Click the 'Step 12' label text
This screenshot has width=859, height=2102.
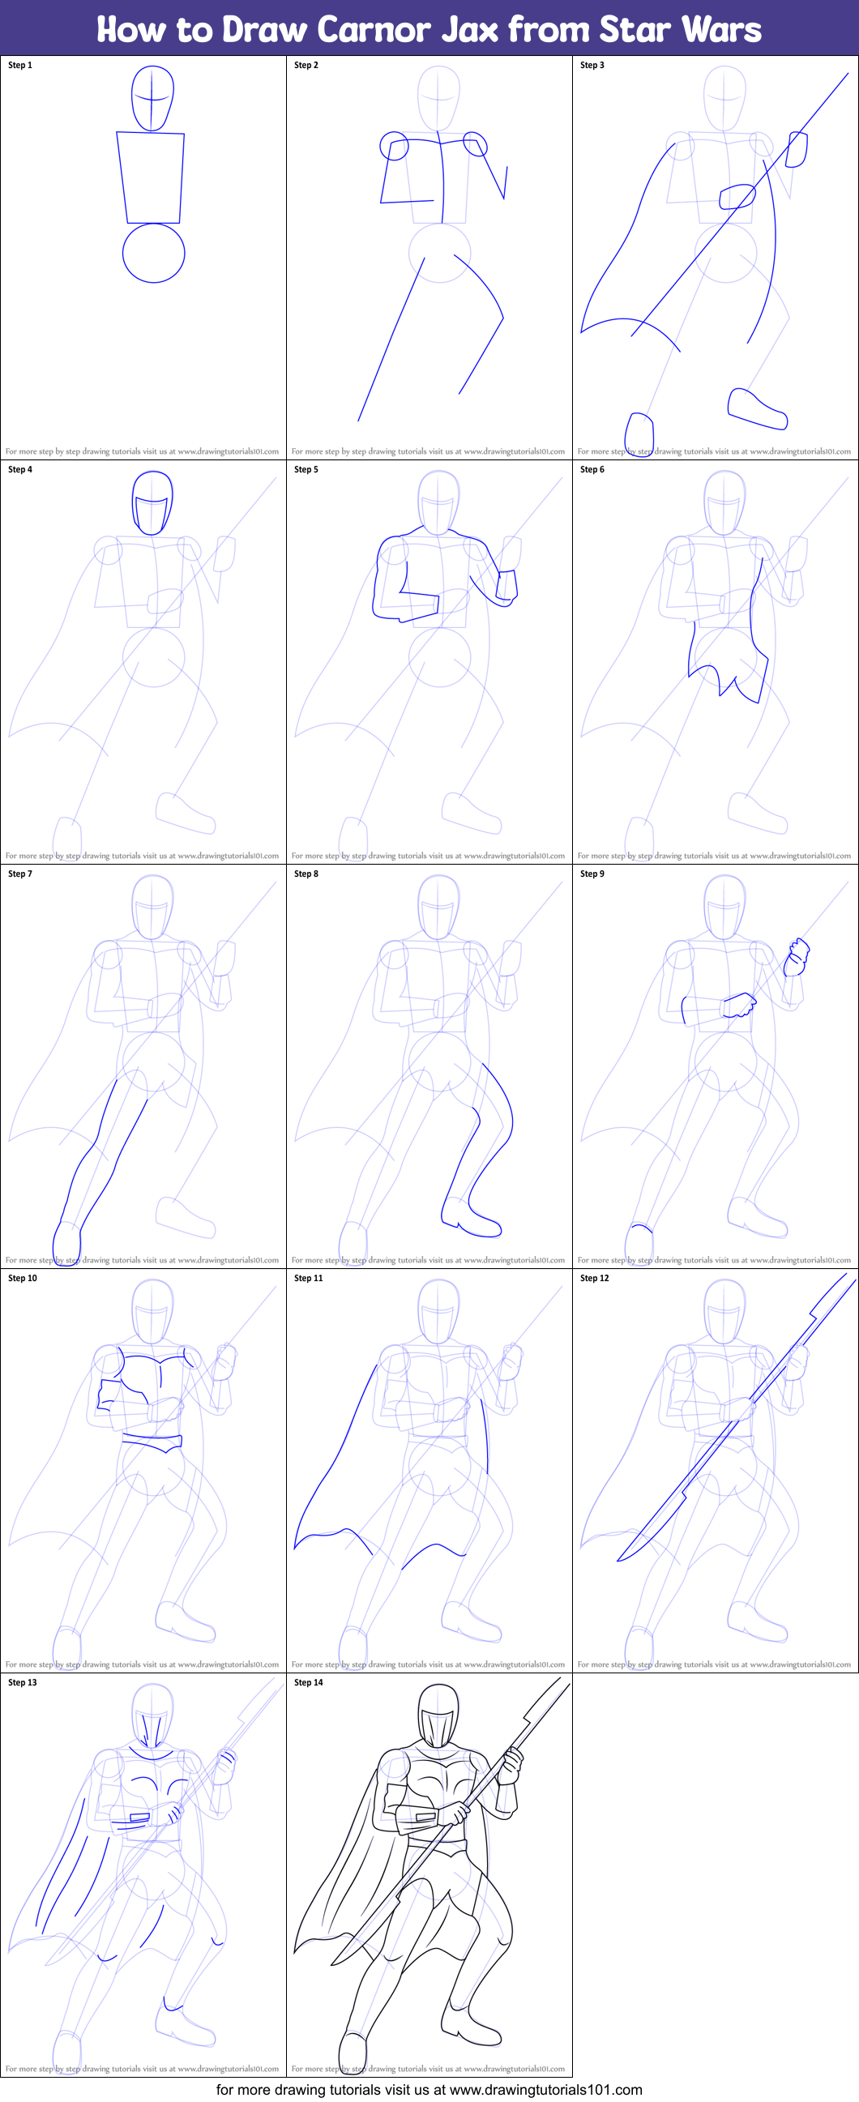594,1278
